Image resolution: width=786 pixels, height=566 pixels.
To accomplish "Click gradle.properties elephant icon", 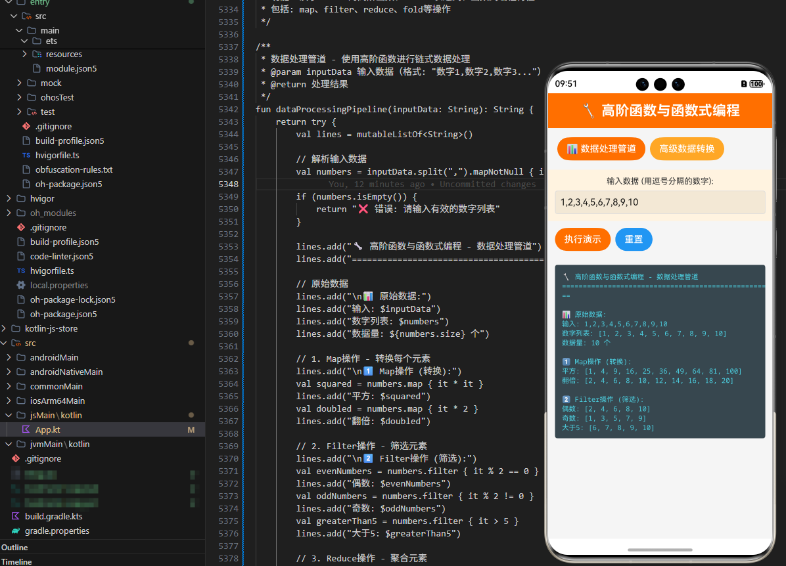I will tap(16, 531).
